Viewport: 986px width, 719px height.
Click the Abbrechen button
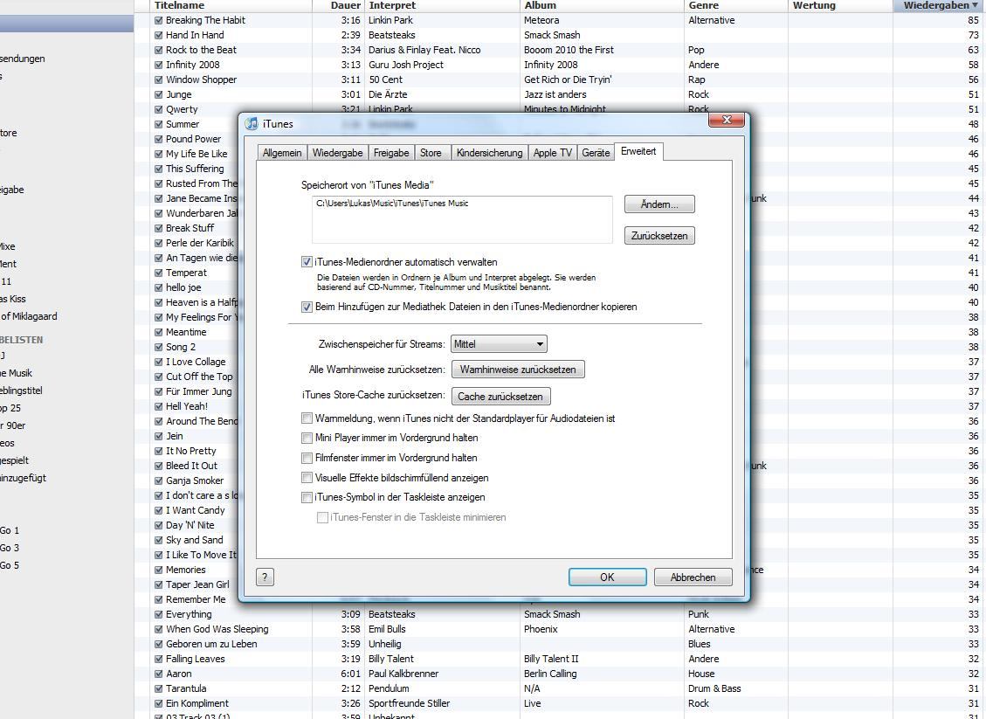[693, 577]
